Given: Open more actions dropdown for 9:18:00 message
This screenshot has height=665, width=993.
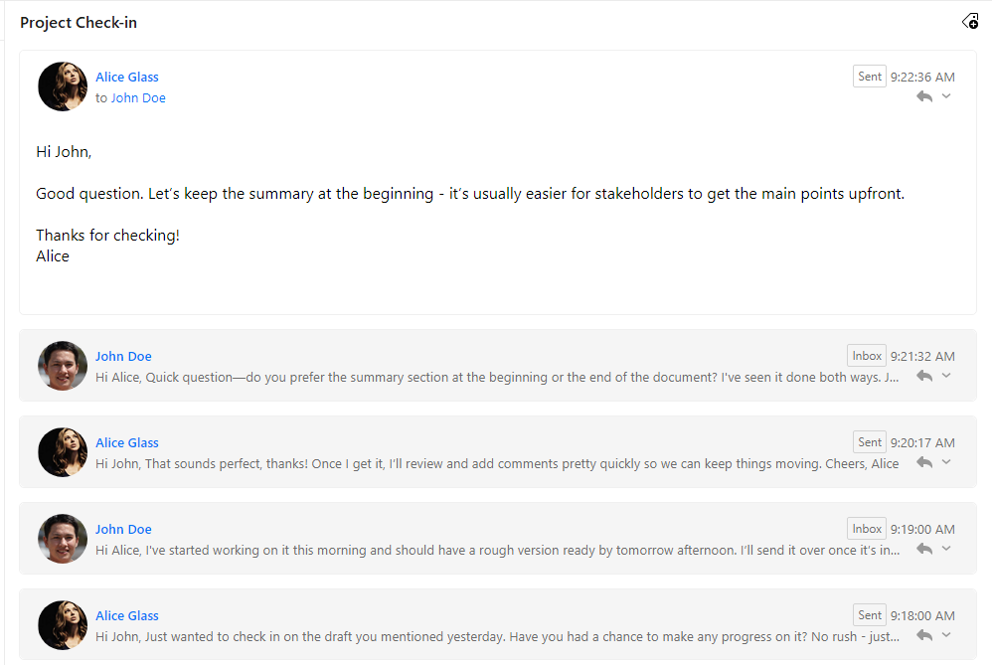Looking at the screenshot, I should coord(946,635).
